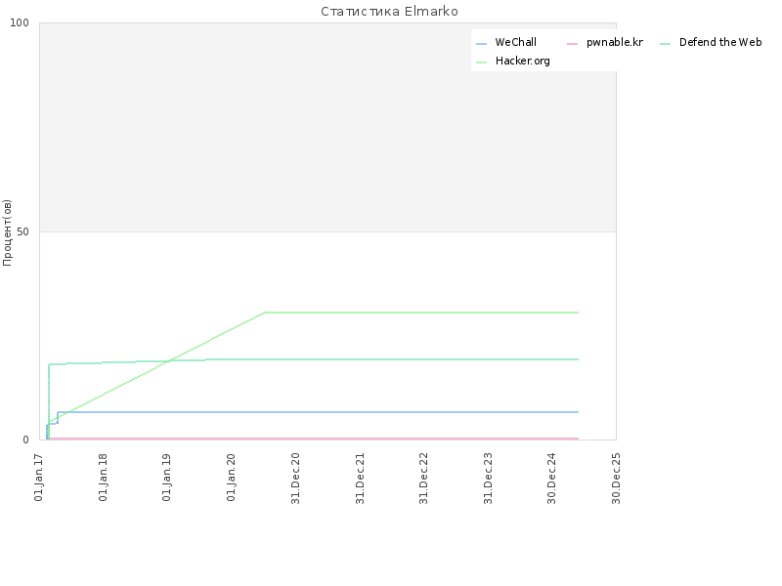Image resolution: width=782 pixels, height=586 pixels.
Task: Click the x-axis date 31.Dec.22
Action: click(424, 479)
